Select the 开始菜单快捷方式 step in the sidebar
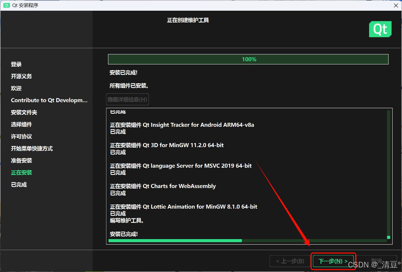402x272 pixels. [32, 148]
